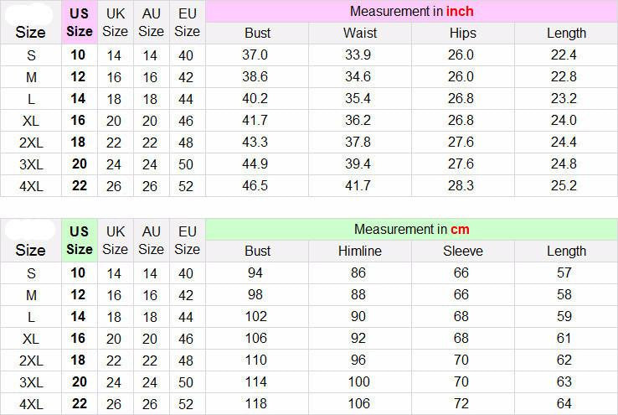Click the green 'Measurement in cm' header

411,229
